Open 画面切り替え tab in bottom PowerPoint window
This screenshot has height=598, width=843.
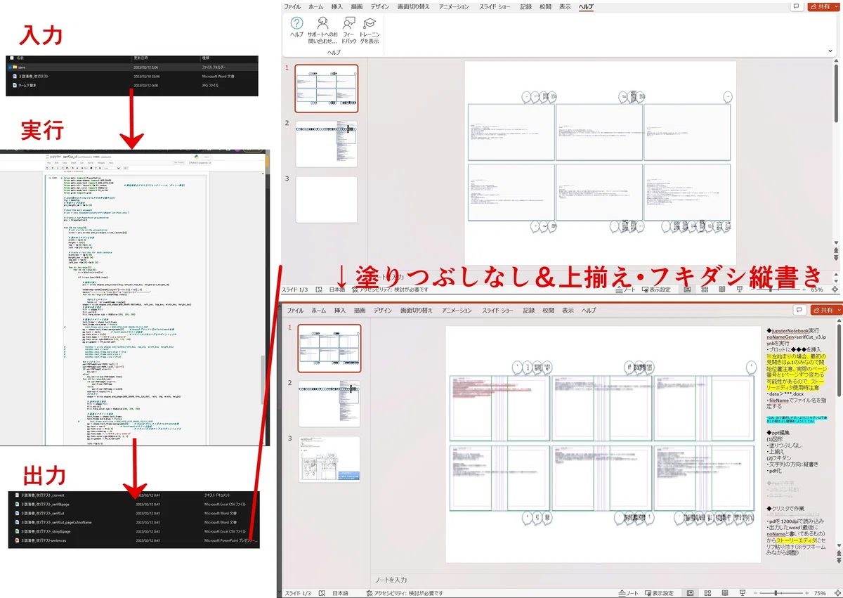414,310
